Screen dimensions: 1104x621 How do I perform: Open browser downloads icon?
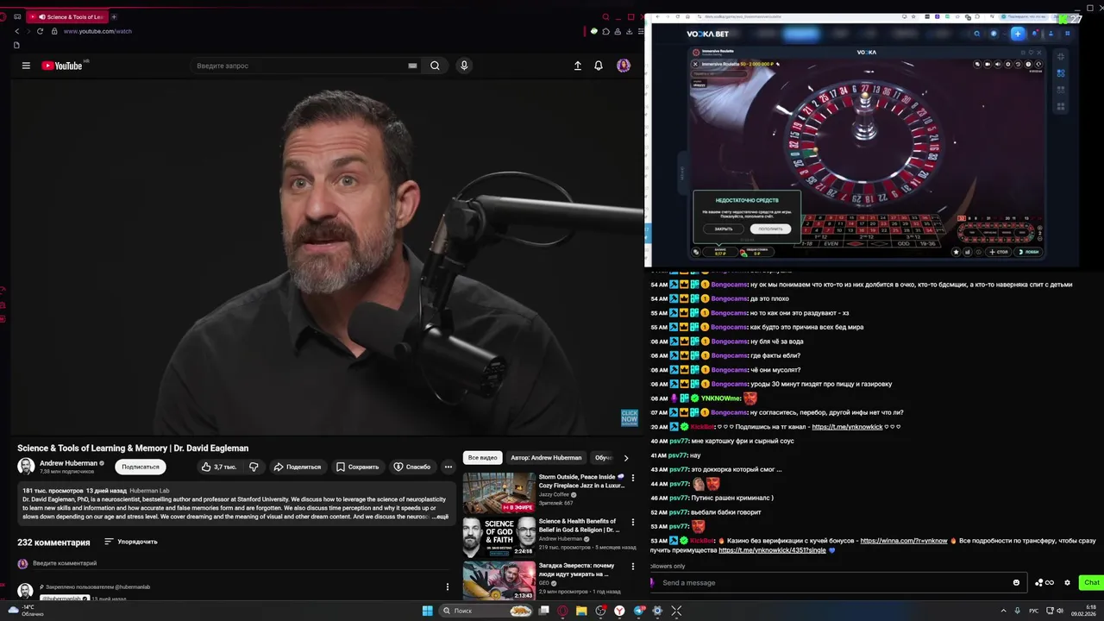pos(630,32)
